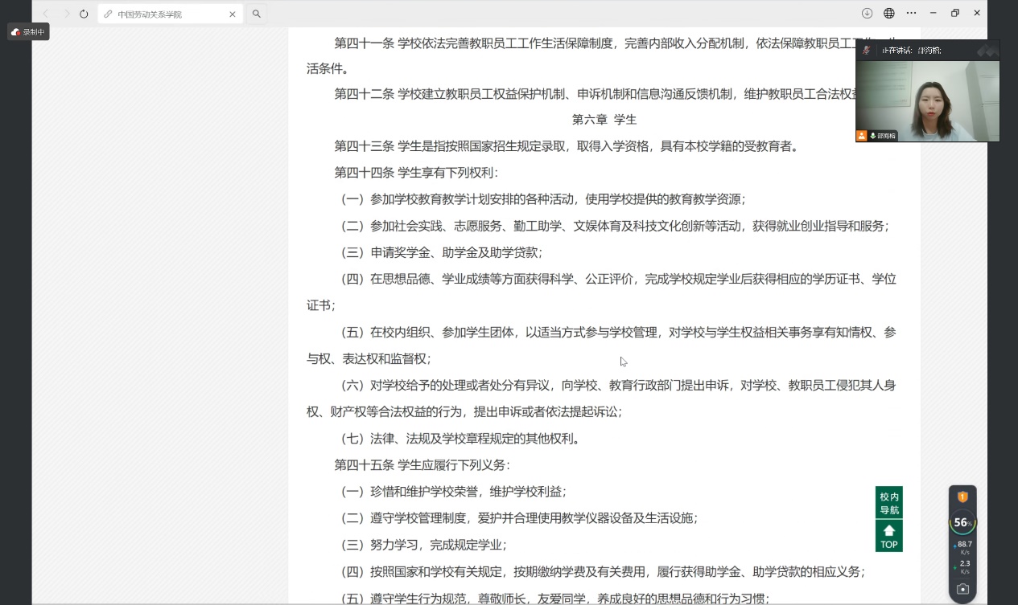Click the 56% memory usage ring

(x=962, y=522)
